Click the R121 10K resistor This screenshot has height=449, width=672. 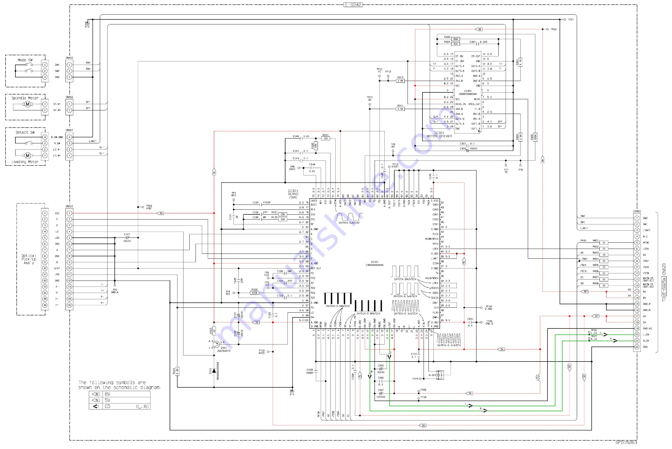click(x=326, y=139)
